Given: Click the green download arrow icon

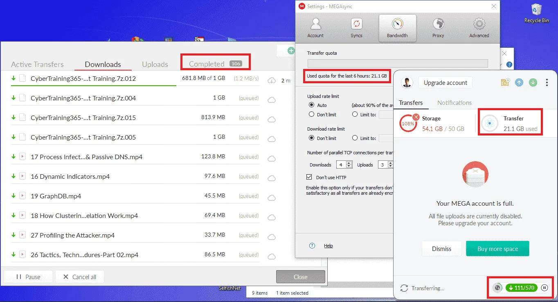Looking at the screenshot, I should 533,82.
